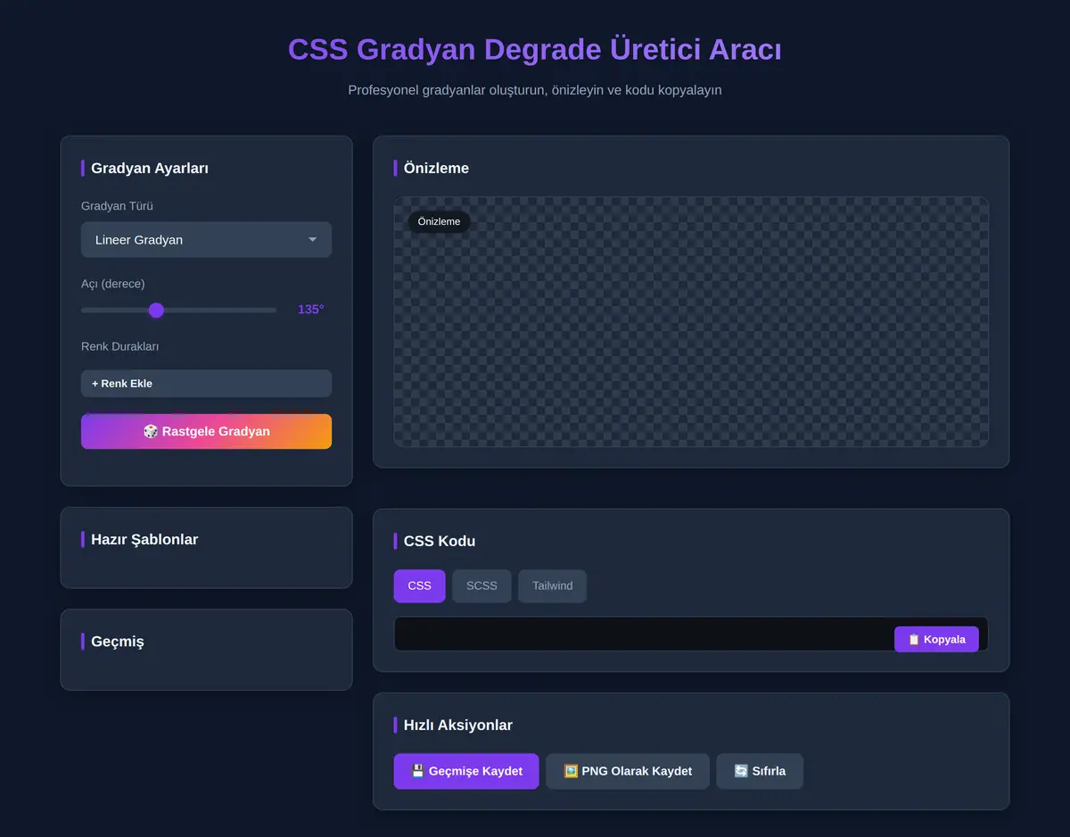Click the angle slider thumb

pos(156,310)
